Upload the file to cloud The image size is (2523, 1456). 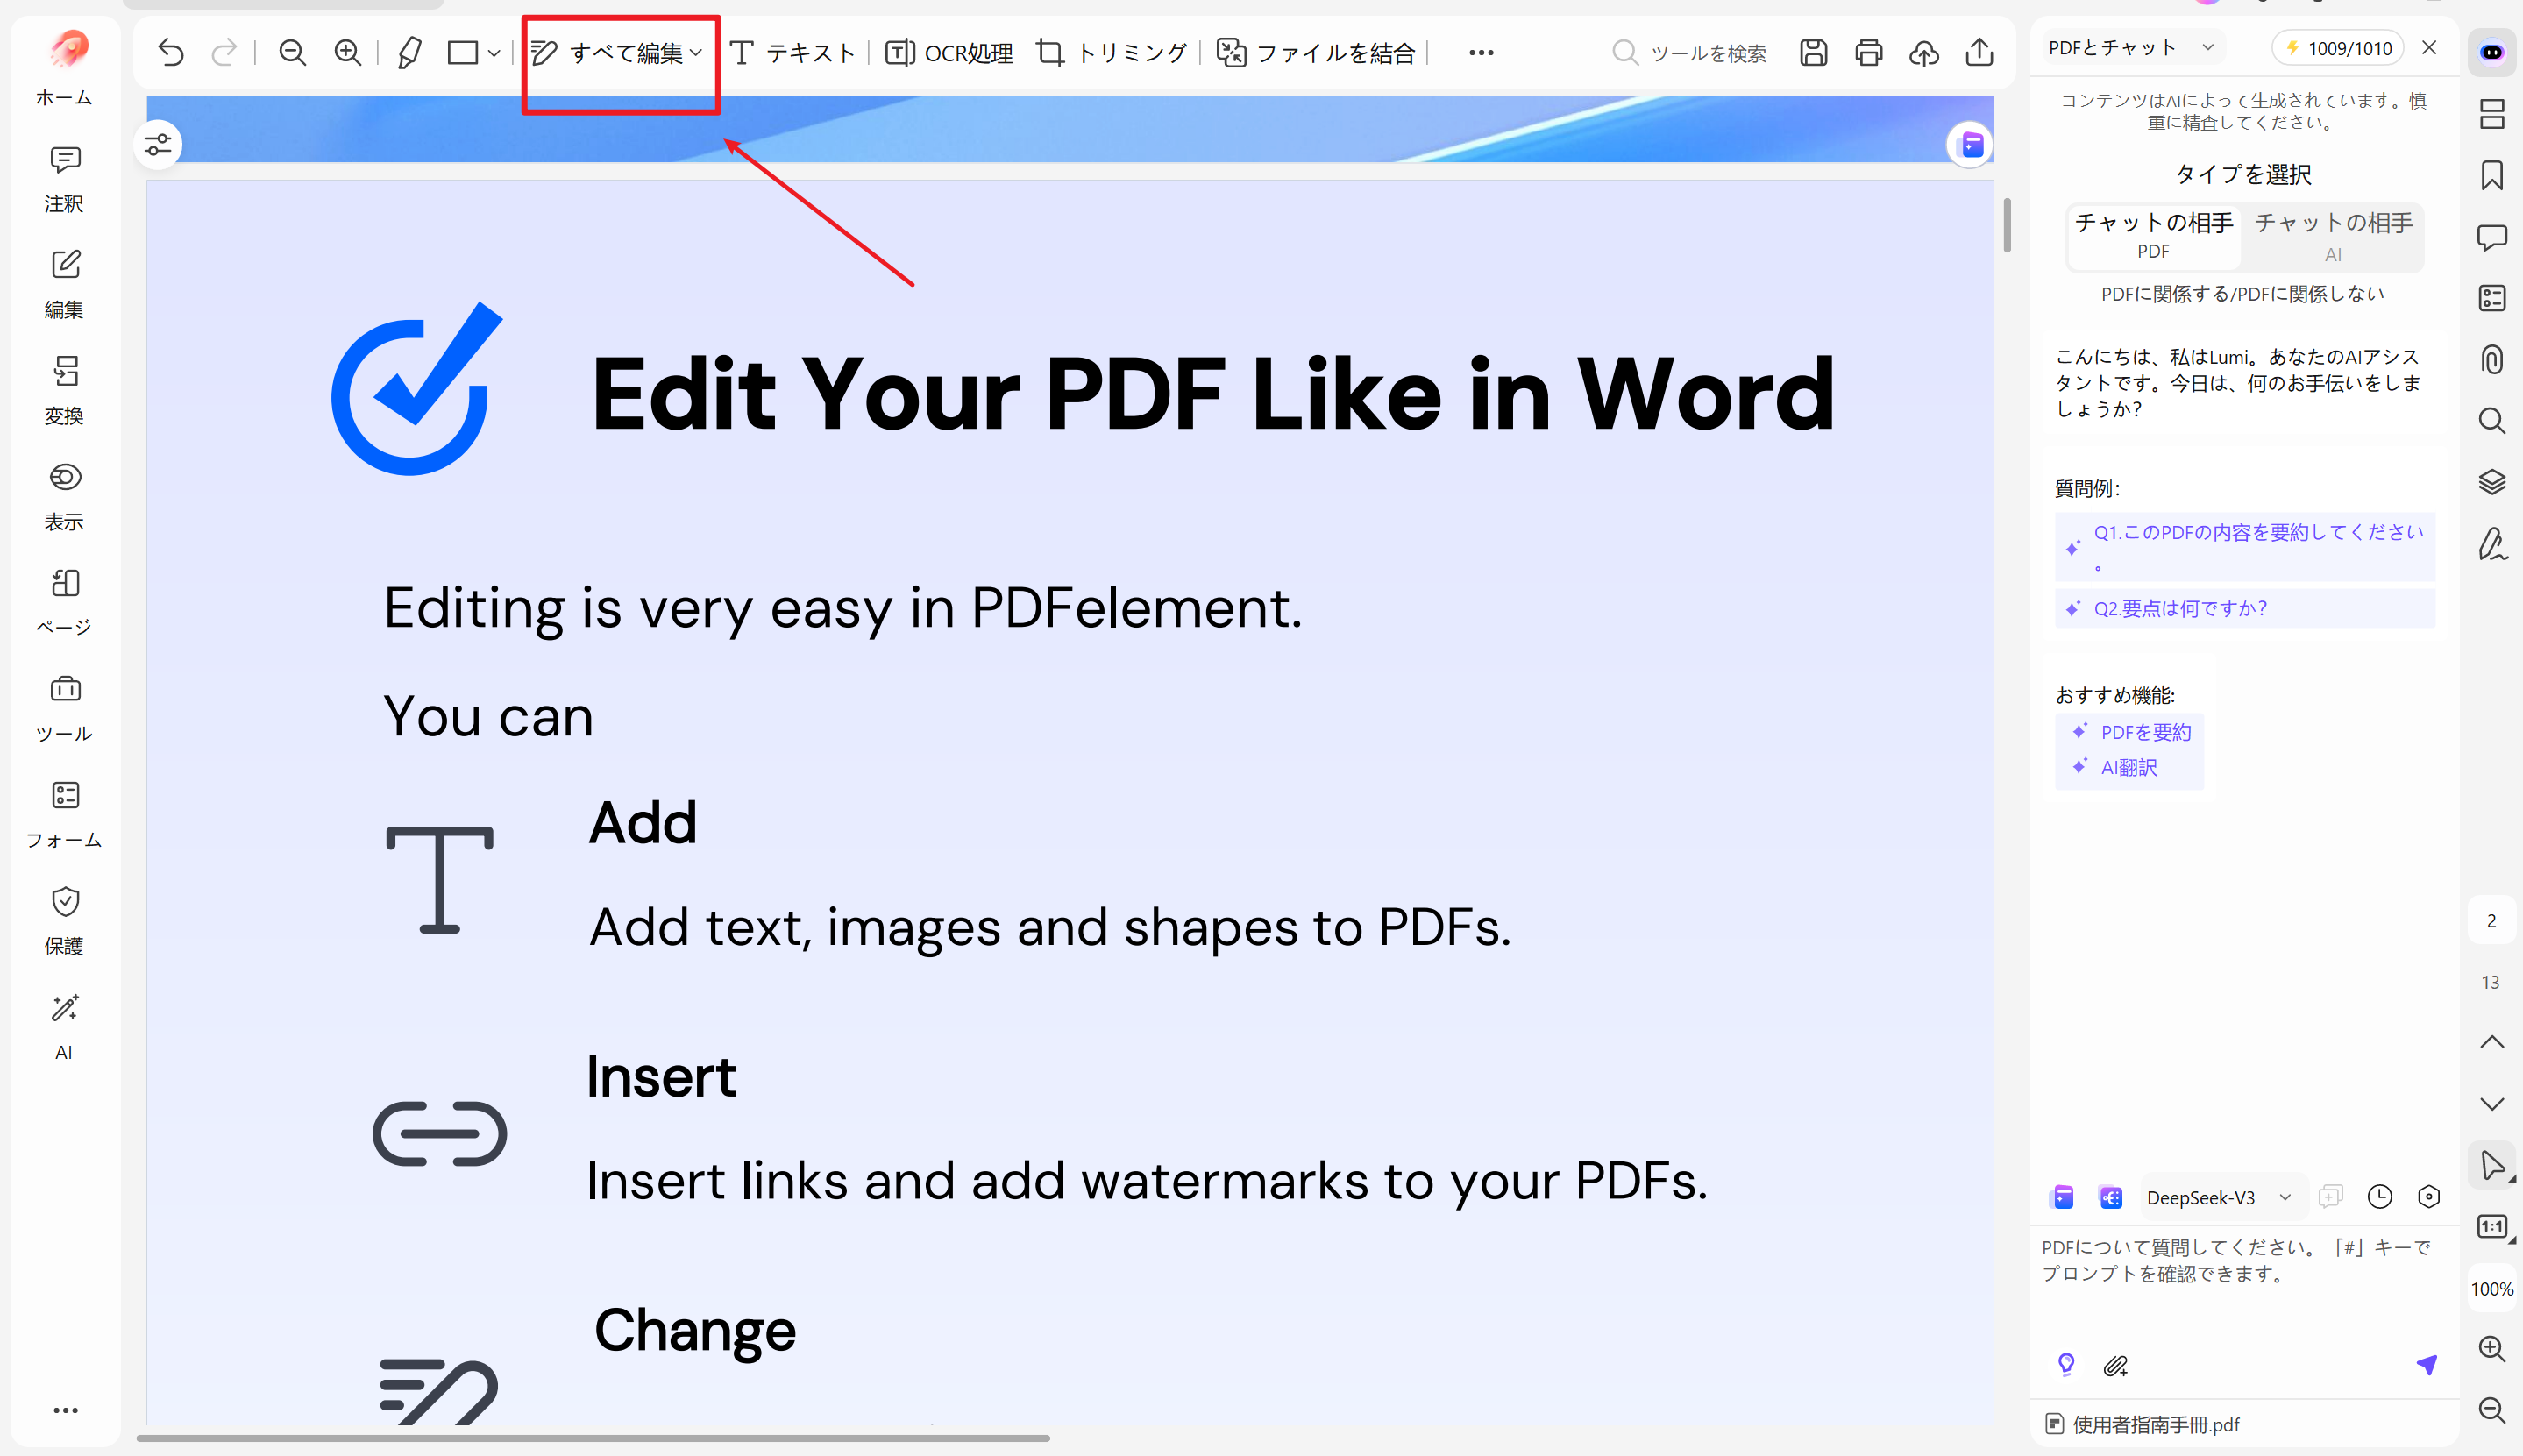click(x=1924, y=52)
